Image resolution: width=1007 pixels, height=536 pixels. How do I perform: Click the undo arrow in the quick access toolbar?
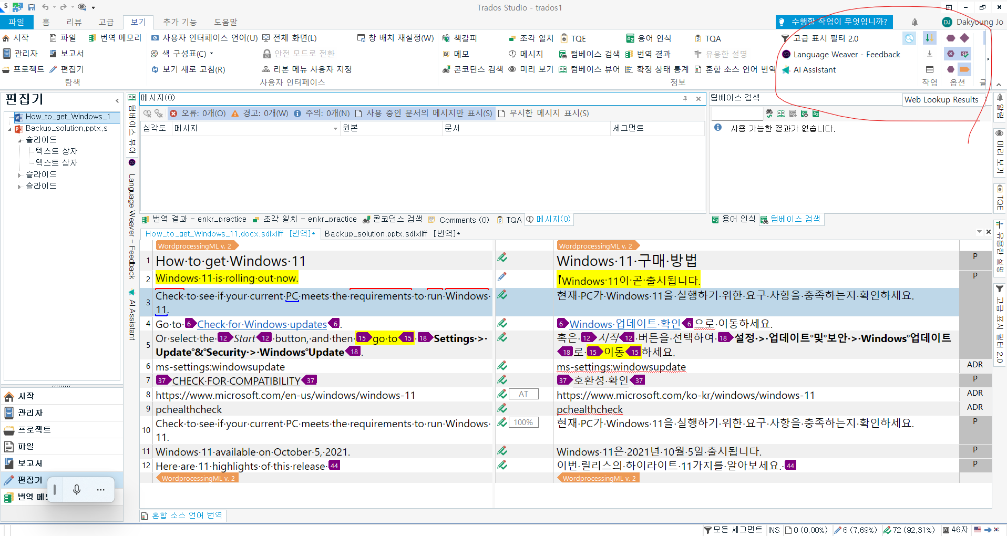[x=45, y=7]
